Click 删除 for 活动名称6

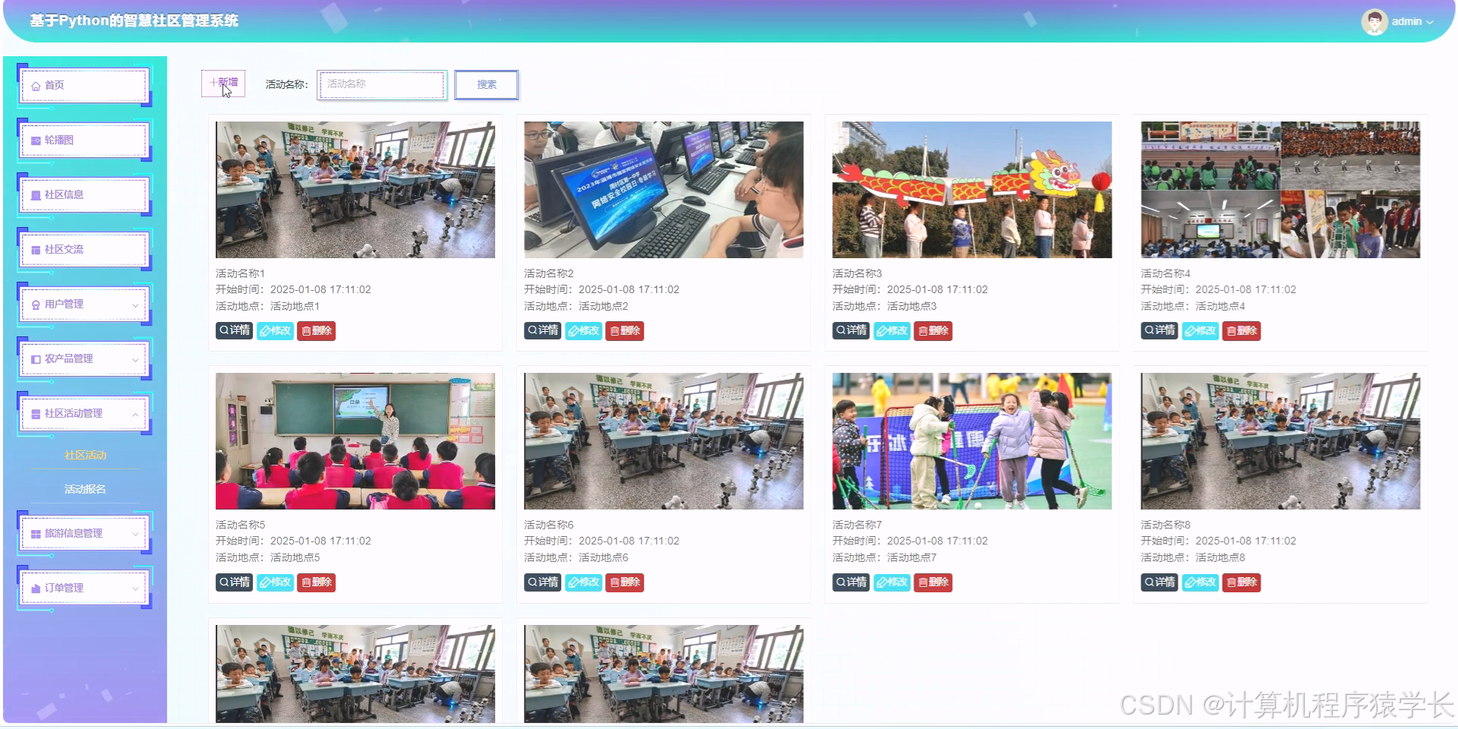[x=625, y=582]
